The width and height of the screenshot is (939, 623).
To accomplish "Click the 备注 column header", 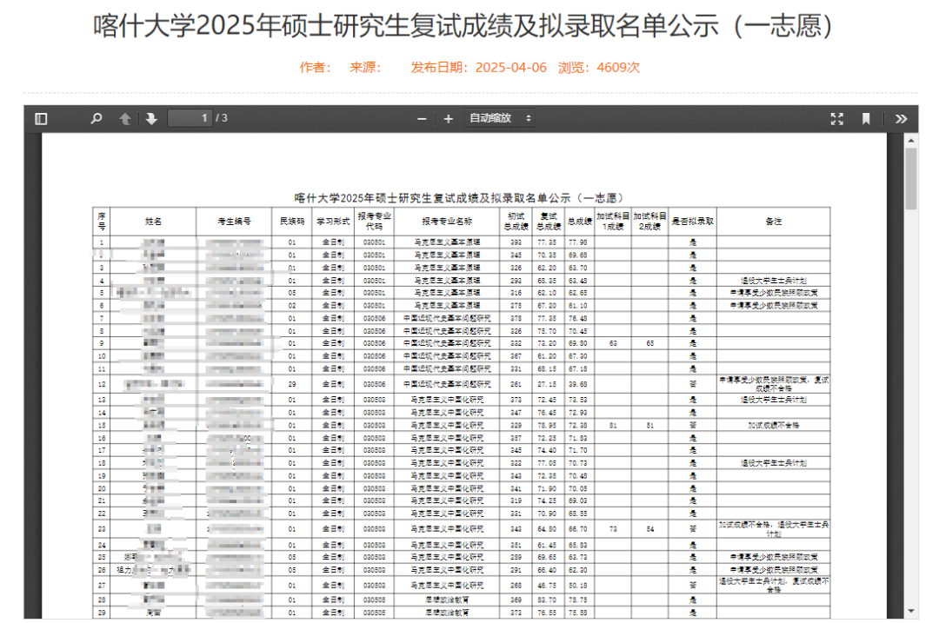I will coord(773,222).
